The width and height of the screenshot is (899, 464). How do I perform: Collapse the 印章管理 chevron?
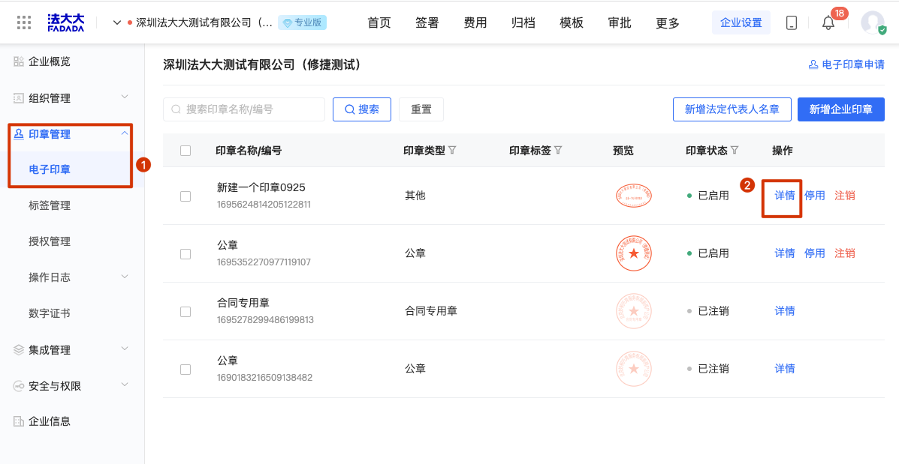(x=125, y=133)
